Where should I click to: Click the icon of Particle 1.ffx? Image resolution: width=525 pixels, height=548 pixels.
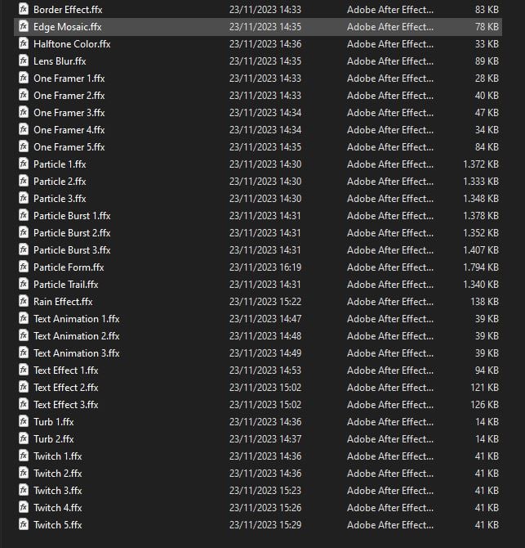[24, 164]
